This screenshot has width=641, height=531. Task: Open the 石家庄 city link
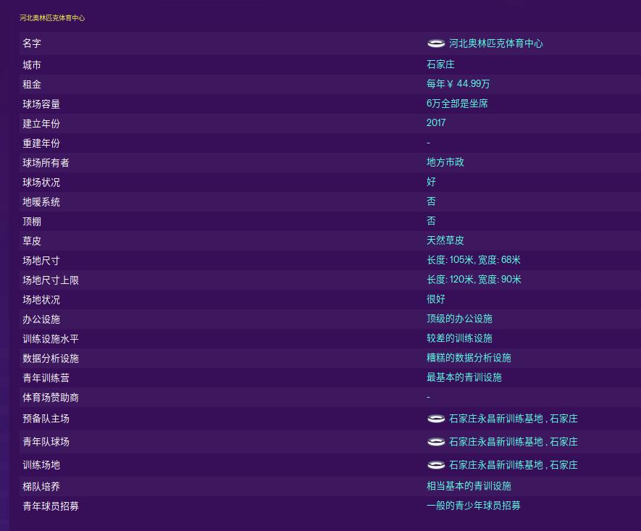pos(440,64)
